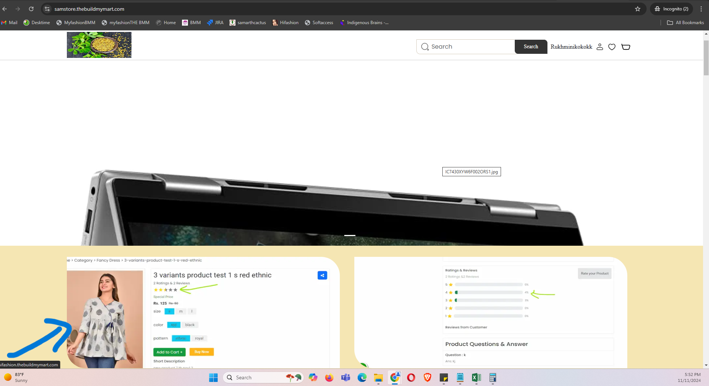
Task: Open the Desktime bookmark
Action: (x=36, y=23)
